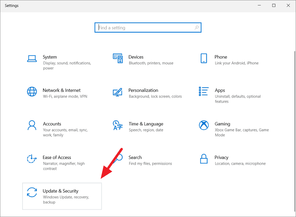Click the Gaming Xbox icon
The width and height of the screenshot is (296, 217).
point(204,125)
